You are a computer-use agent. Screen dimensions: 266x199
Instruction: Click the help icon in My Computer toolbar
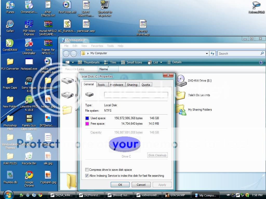(x=261, y=62)
